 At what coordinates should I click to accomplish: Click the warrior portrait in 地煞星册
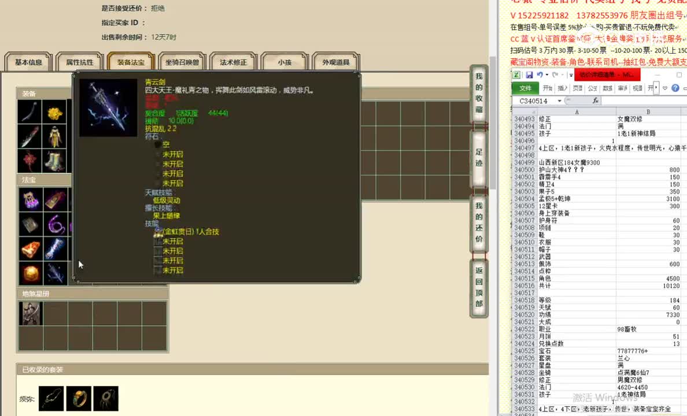click(x=31, y=313)
